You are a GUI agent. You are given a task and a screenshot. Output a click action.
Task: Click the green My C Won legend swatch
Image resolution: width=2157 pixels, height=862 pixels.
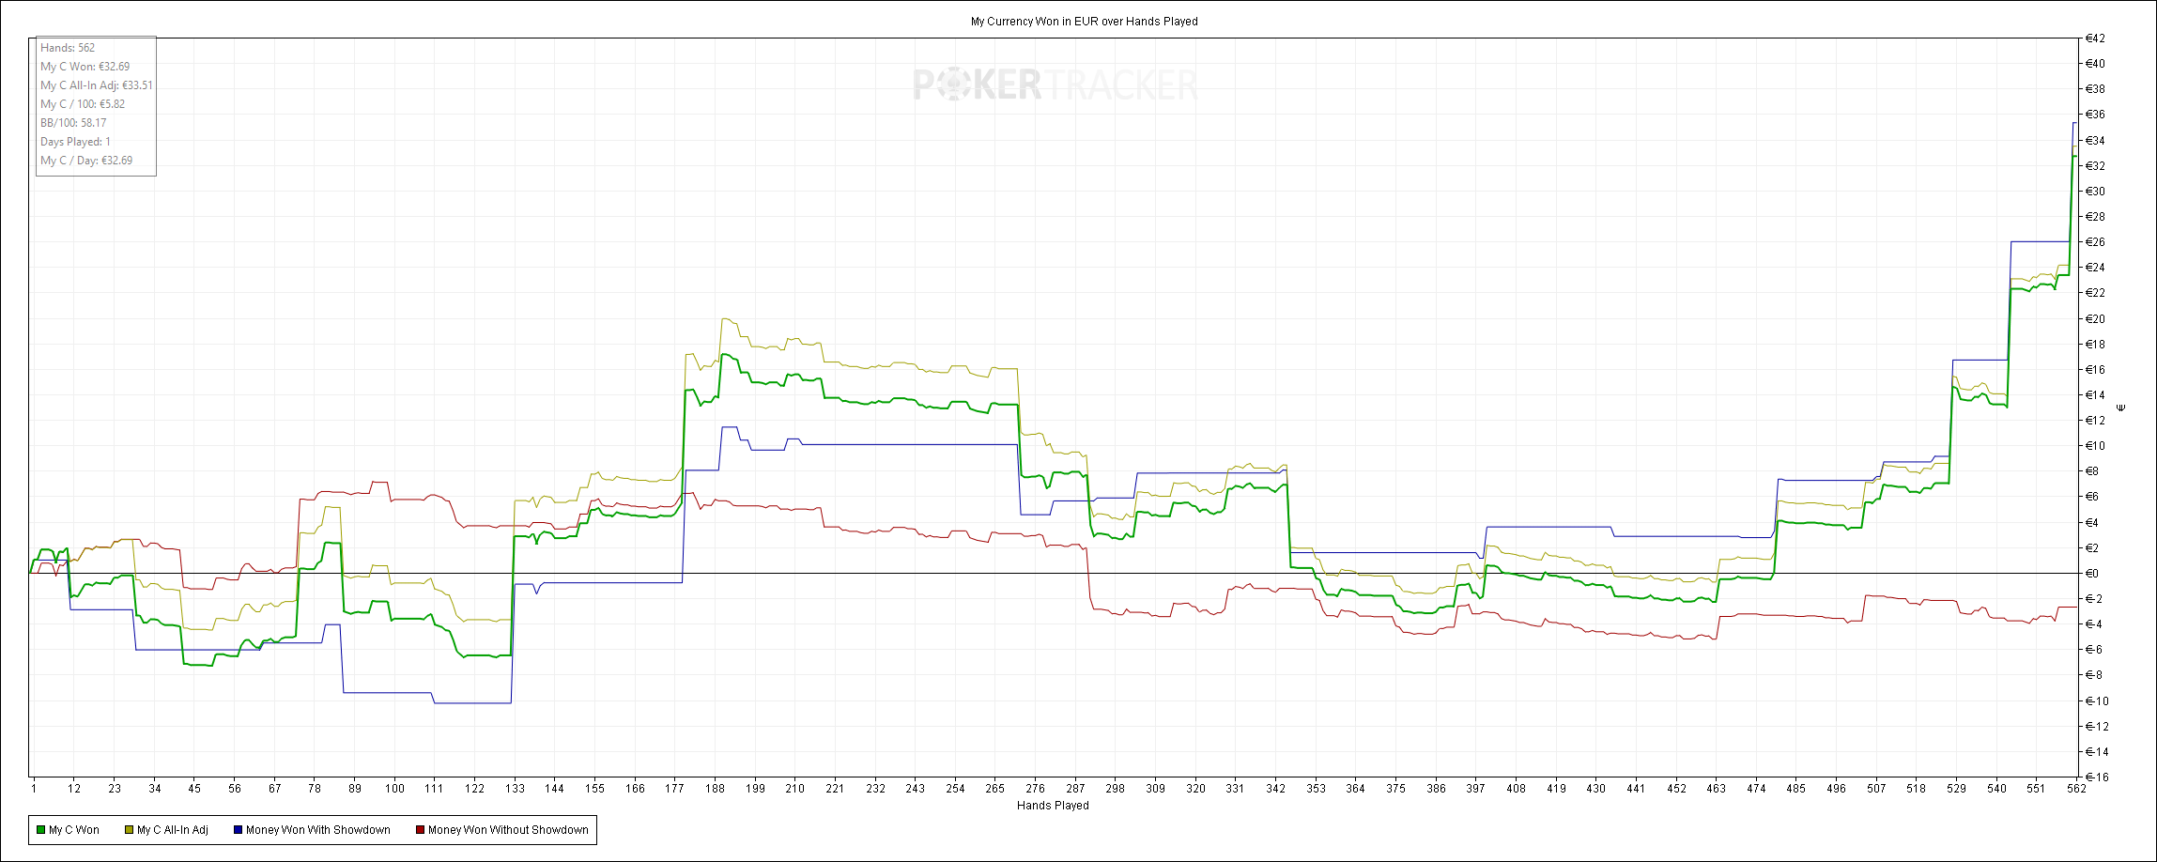[40, 830]
